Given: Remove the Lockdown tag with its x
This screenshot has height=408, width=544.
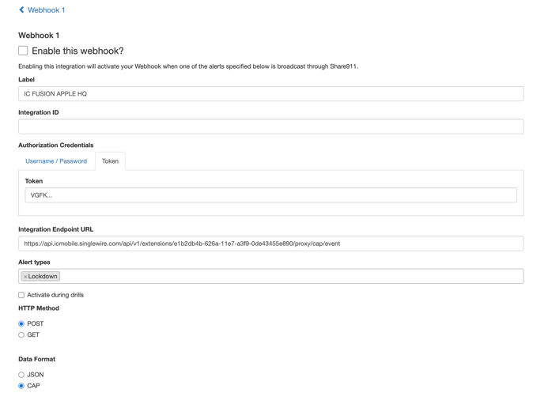Looking at the screenshot, I should pyautogui.click(x=25, y=277).
